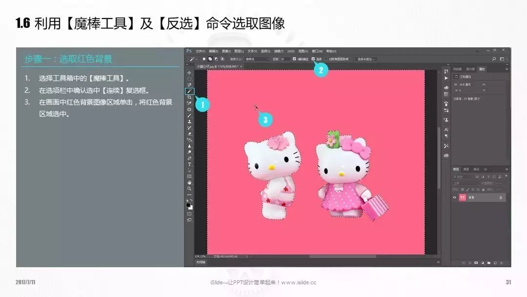Image resolution: width=527 pixels, height=297 pixels.
Task: Click the Intersect with Selection mode icon
Action: 222,59
